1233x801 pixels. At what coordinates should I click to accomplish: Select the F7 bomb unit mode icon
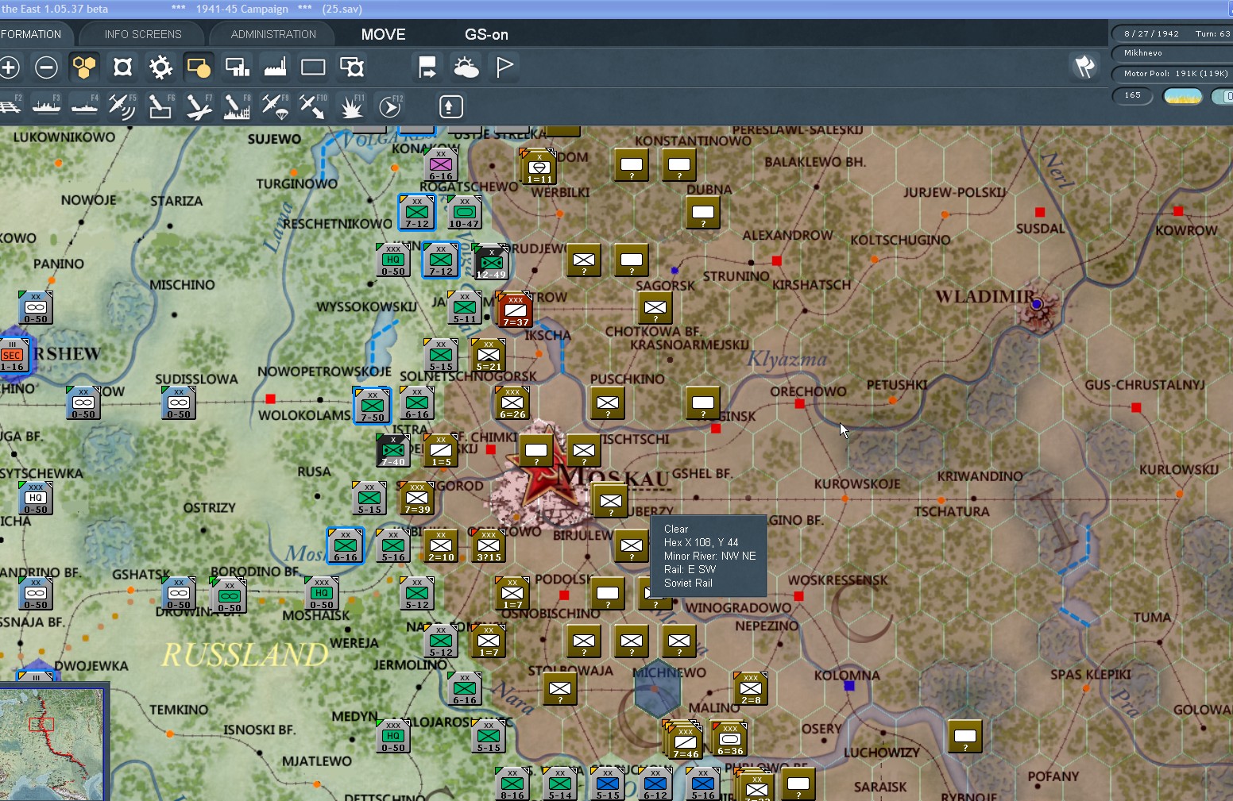(x=198, y=106)
